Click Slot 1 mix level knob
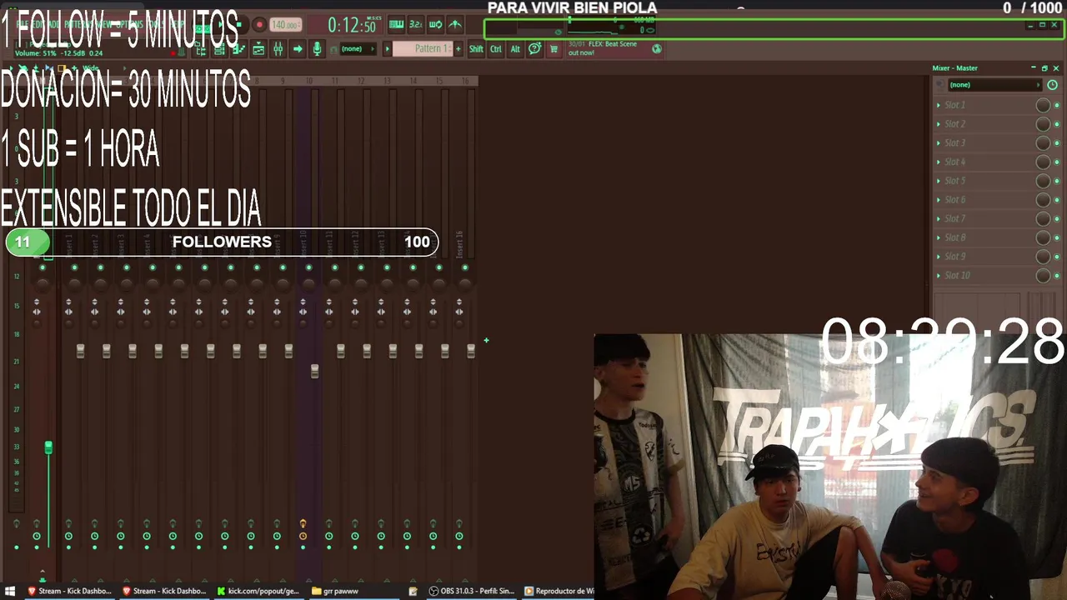This screenshot has width=1067, height=600. coord(1043,105)
